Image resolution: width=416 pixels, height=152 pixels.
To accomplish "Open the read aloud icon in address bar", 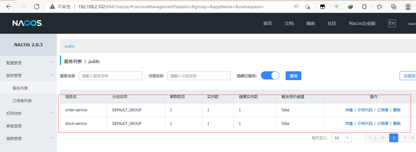I will pos(296,7).
